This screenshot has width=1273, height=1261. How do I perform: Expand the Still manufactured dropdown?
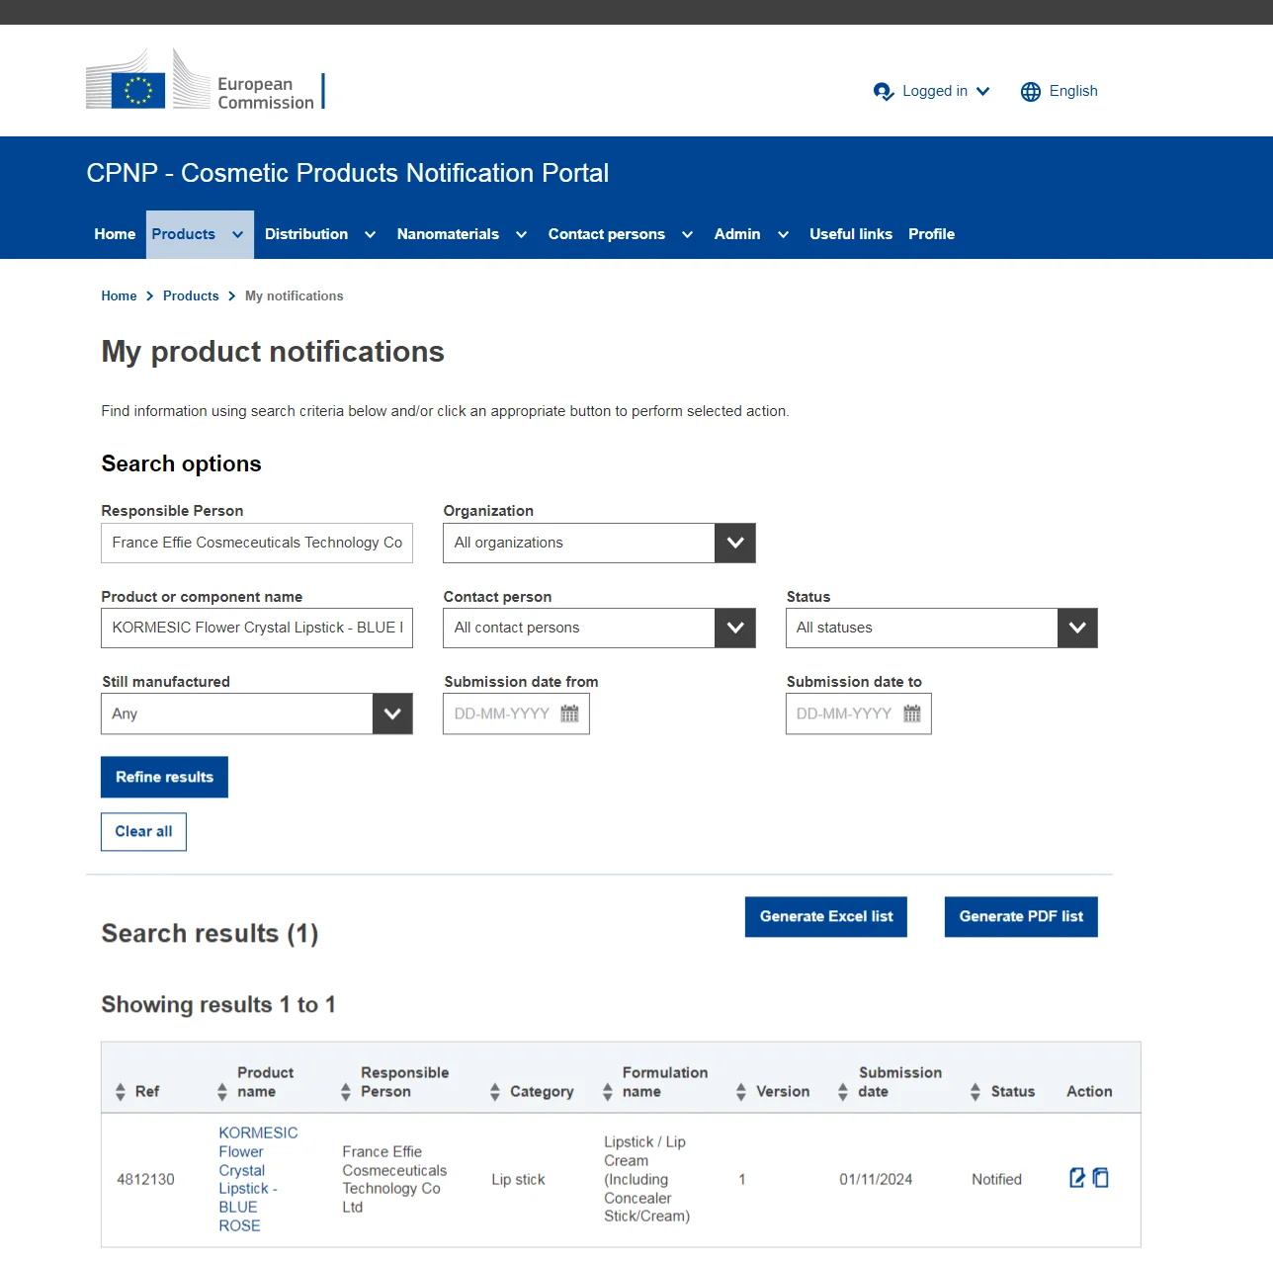392,714
